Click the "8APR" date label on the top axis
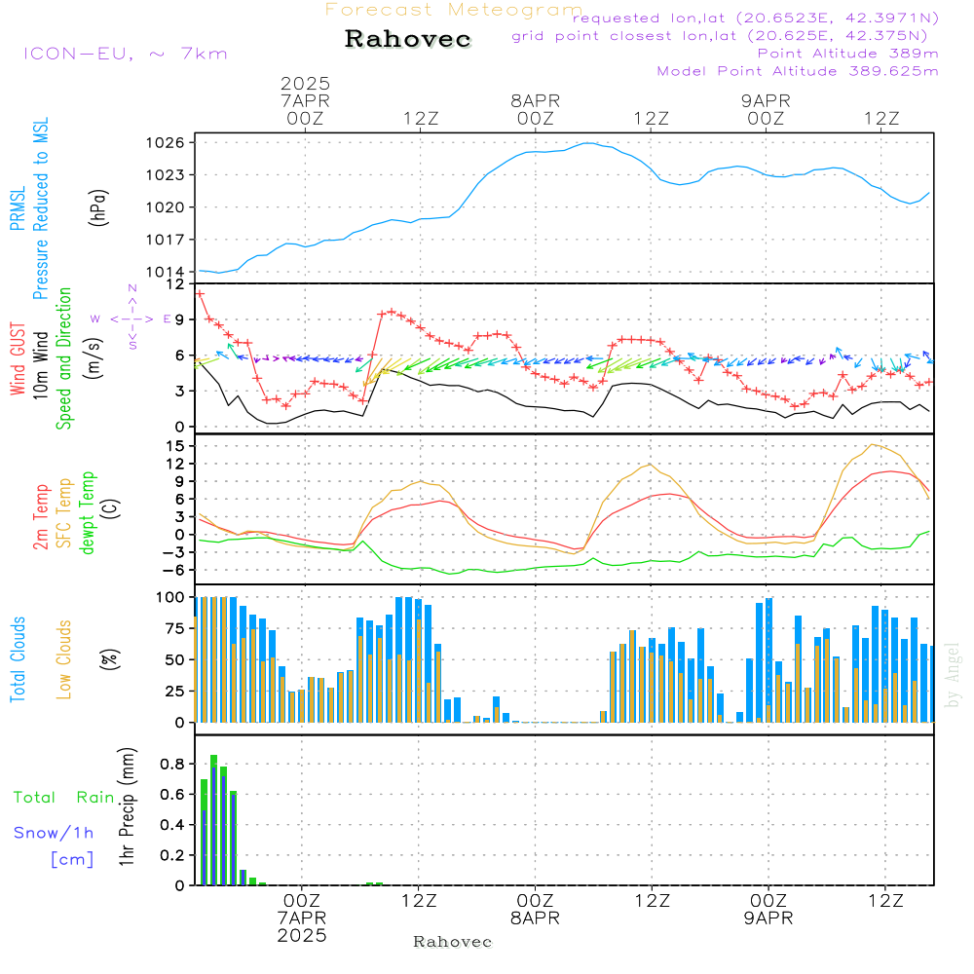The height and width of the screenshot is (974, 974). tap(536, 100)
